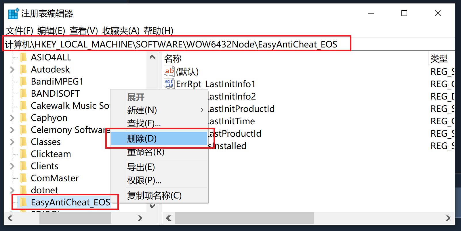Click the registry path address bar
Viewport: 461px width, 231px height.
click(x=229, y=44)
